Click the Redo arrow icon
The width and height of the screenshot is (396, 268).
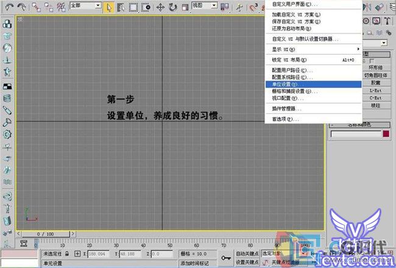[x=21, y=7]
